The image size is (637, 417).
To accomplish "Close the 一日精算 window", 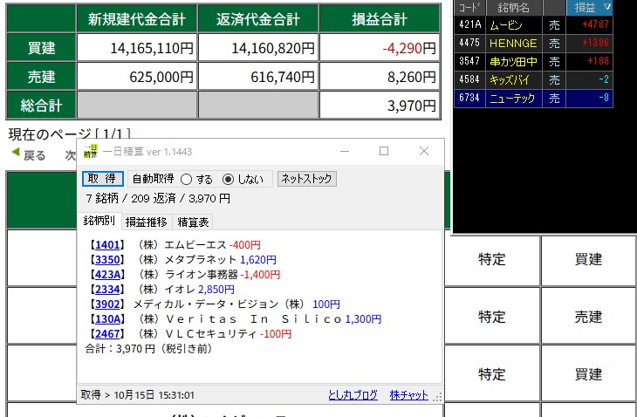I will point(423,151).
